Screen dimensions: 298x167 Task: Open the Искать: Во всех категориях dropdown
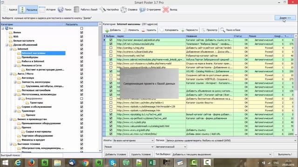[134, 141]
